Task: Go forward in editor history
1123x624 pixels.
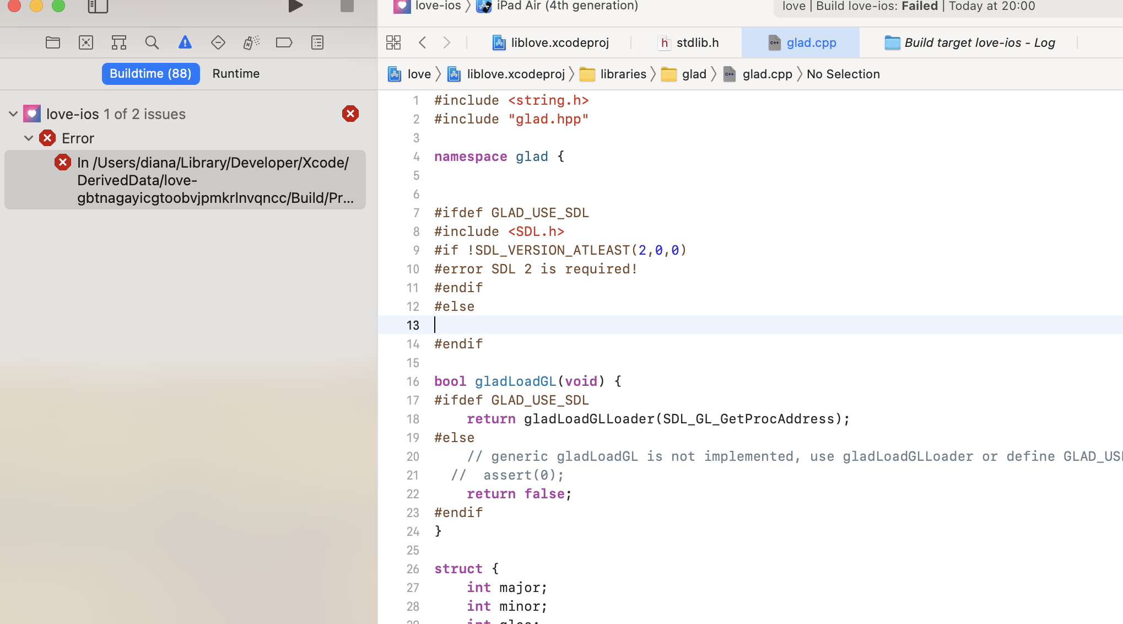Action: click(x=447, y=42)
